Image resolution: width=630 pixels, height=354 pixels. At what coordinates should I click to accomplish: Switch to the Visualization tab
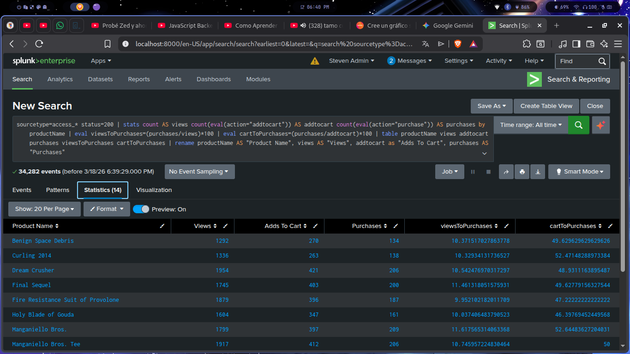click(x=154, y=190)
